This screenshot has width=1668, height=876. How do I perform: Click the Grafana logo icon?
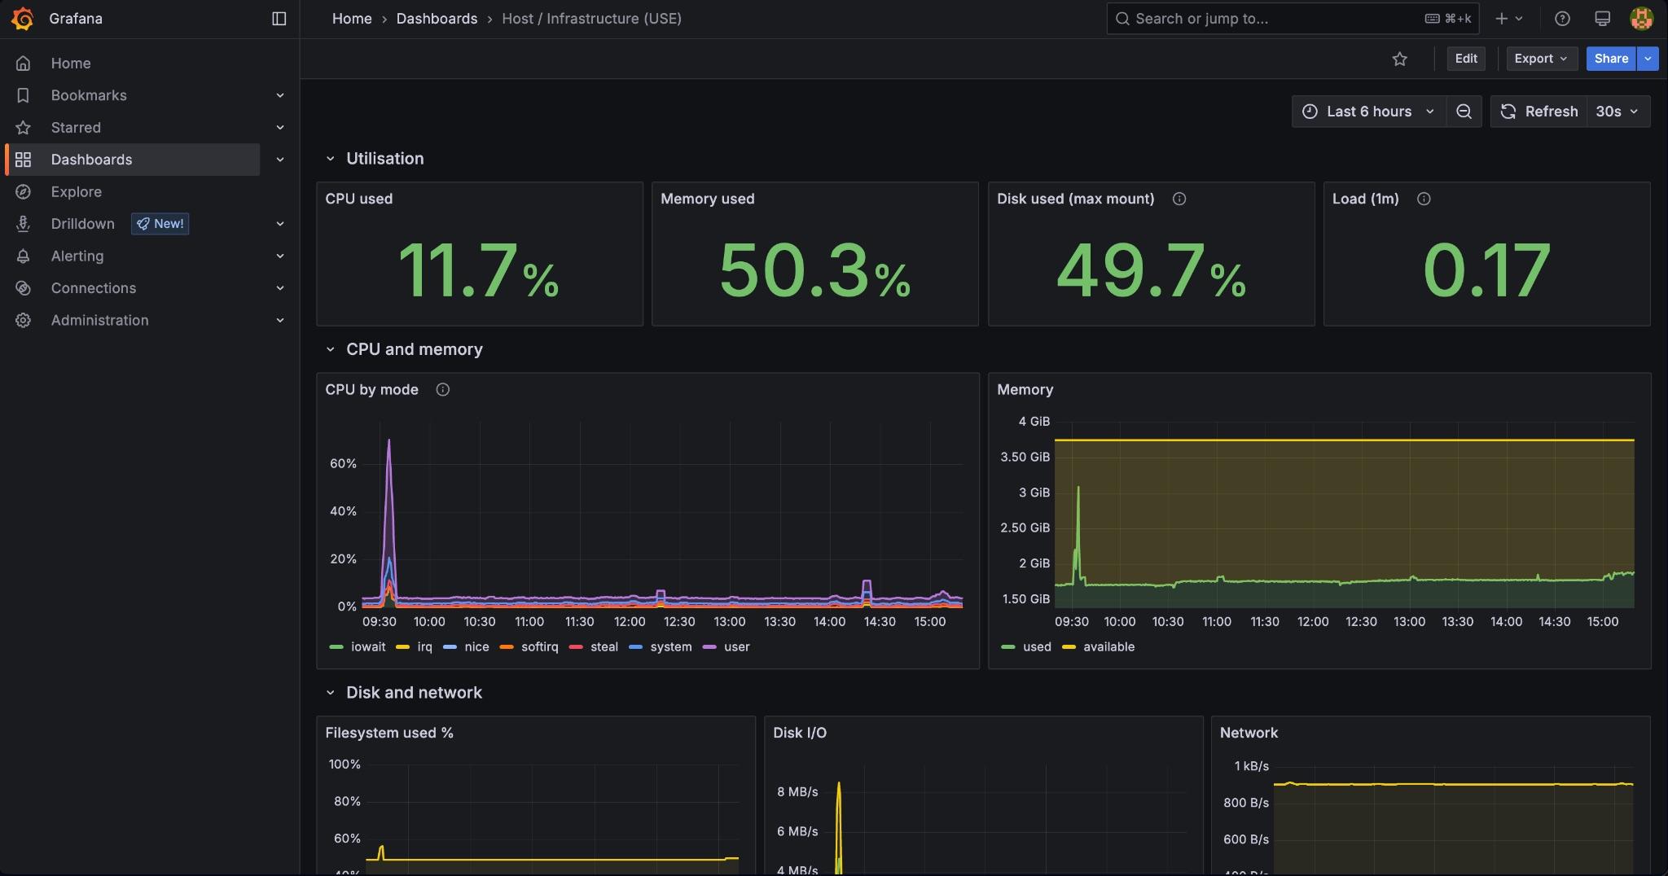(x=23, y=18)
